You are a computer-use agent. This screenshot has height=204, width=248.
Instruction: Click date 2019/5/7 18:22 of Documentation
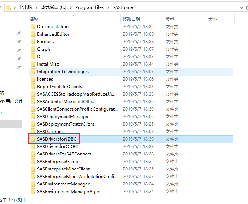click(x=138, y=26)
